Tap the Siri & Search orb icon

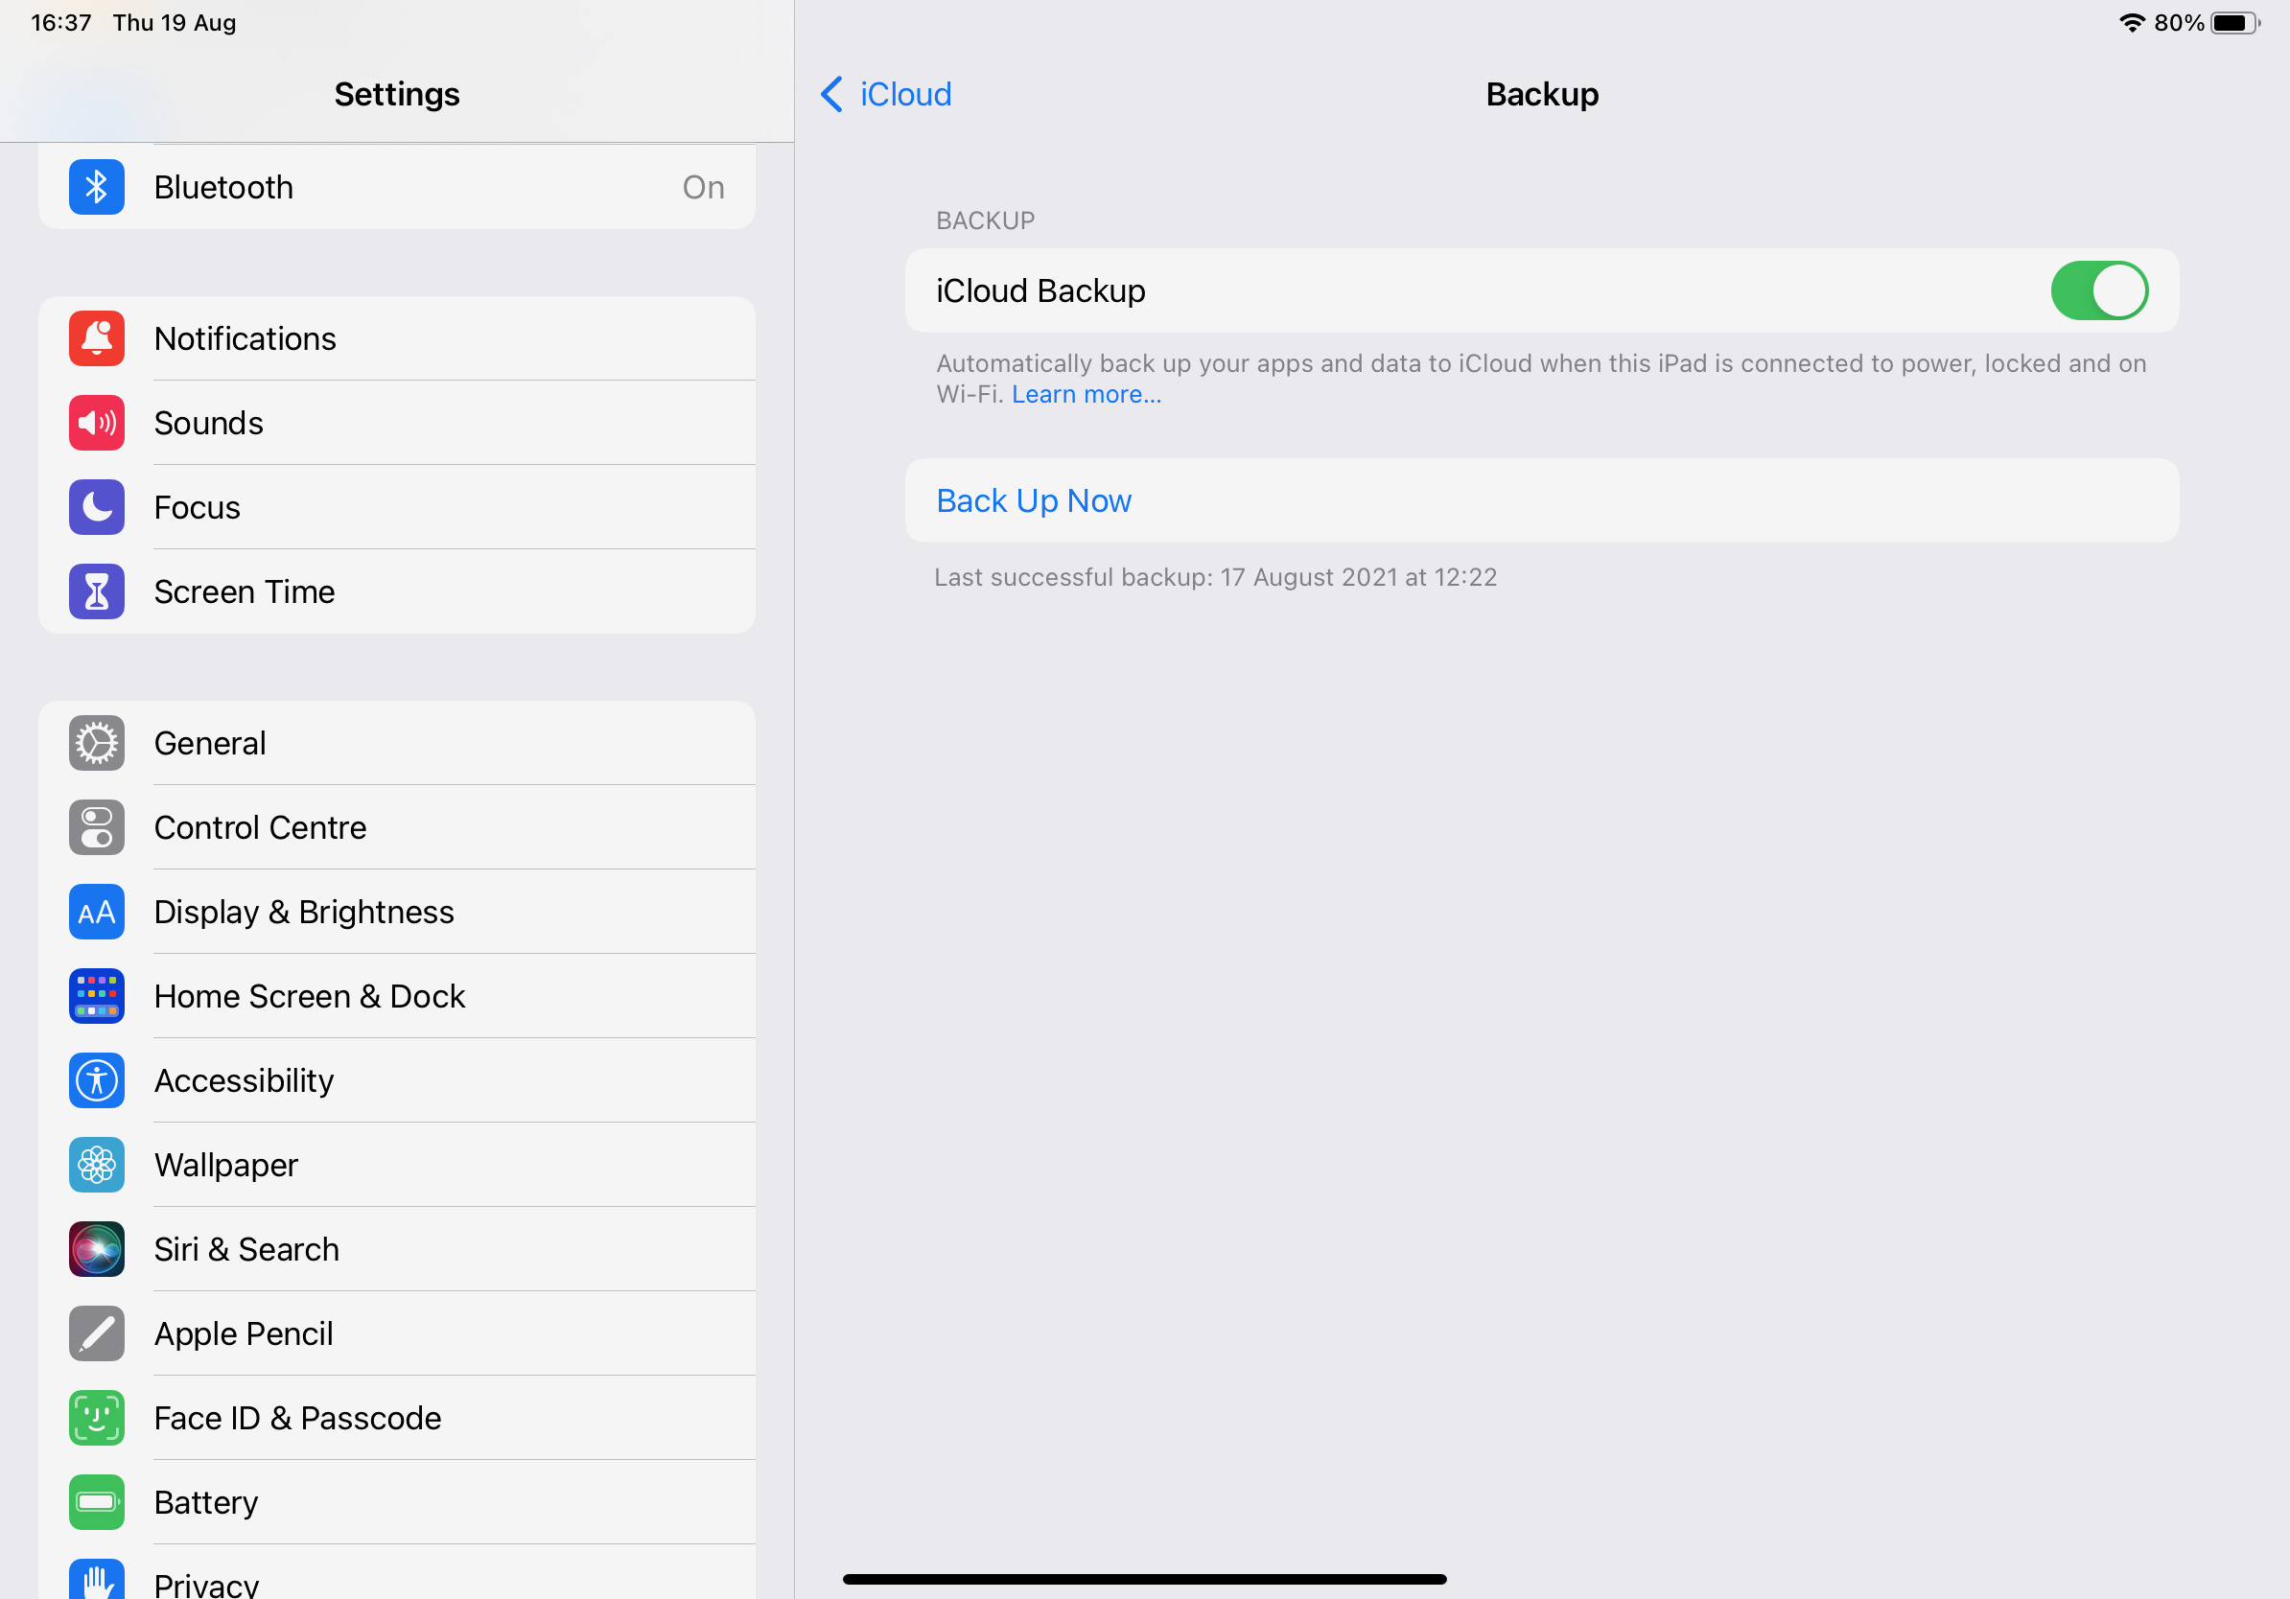coord(97,1249)
